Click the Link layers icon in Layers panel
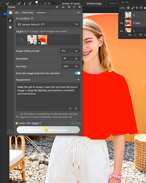 click(x=130, y=35)
